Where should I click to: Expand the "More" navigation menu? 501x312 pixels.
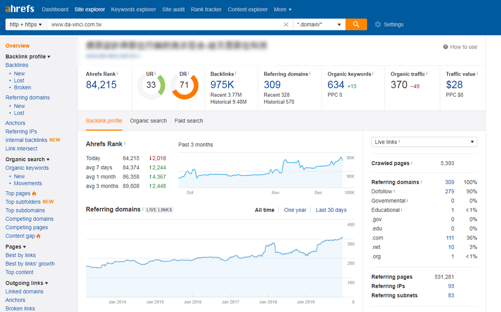(x=283, y=9)
